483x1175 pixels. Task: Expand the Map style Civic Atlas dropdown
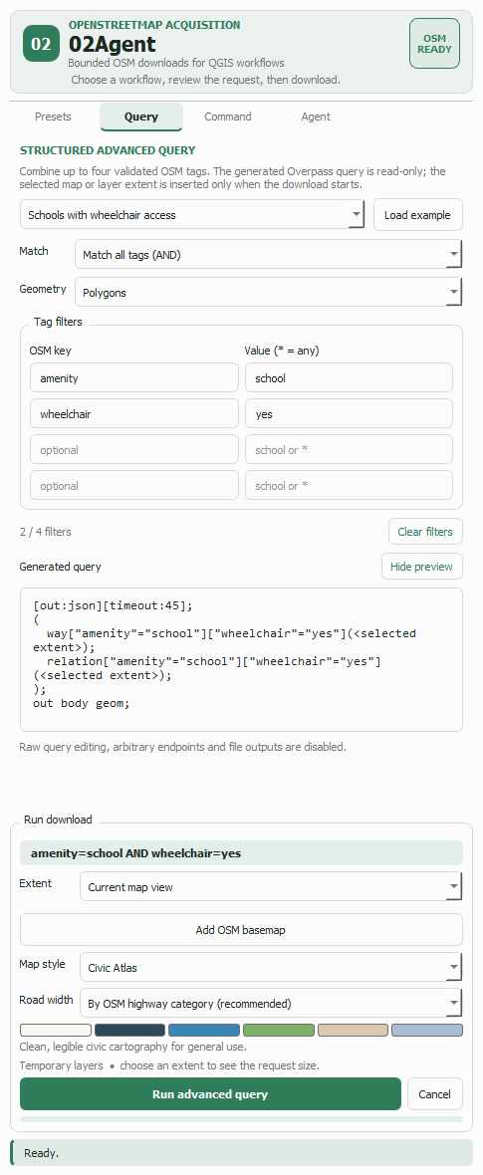pyautogui.click(x=271, y=968)
